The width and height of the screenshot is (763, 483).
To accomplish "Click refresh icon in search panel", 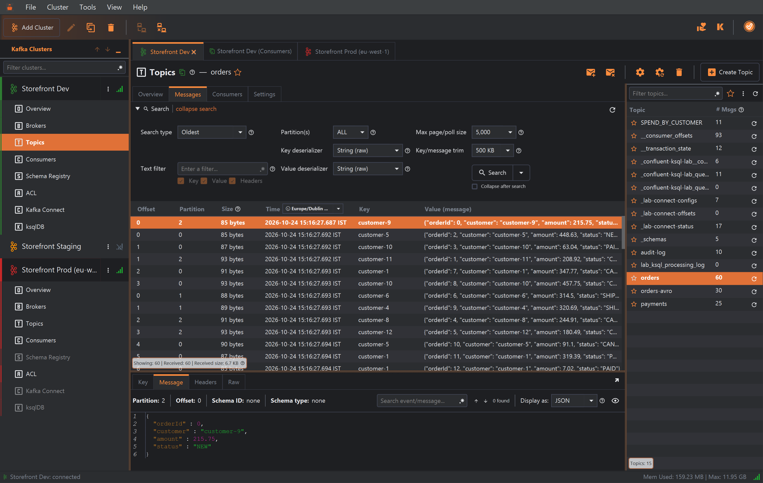I will [x=612, y=110].
